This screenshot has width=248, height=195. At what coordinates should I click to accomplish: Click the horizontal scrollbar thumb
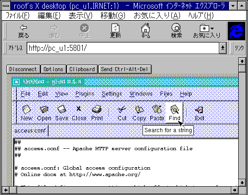pos(13,190)
